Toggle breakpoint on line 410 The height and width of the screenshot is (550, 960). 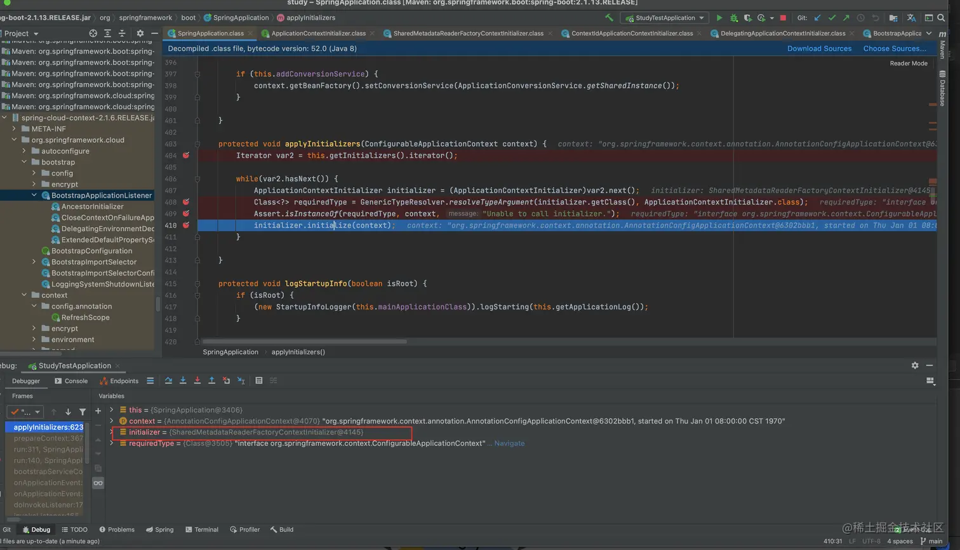point(186,225)
